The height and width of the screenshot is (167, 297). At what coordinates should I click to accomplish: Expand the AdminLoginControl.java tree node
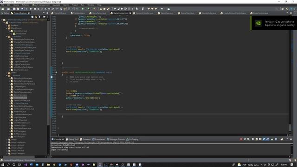(9, 39)
